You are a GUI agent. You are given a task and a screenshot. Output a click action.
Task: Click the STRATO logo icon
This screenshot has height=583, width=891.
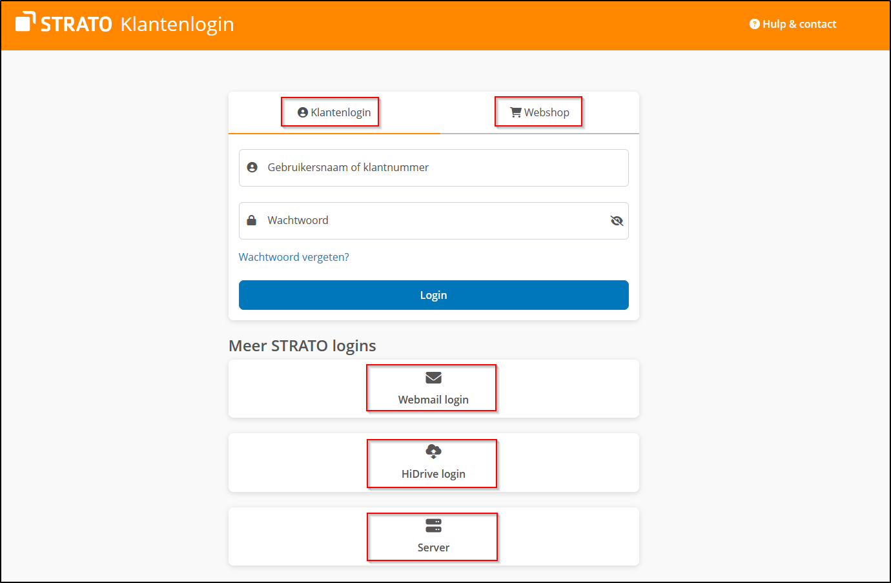(x=25, y=21)
